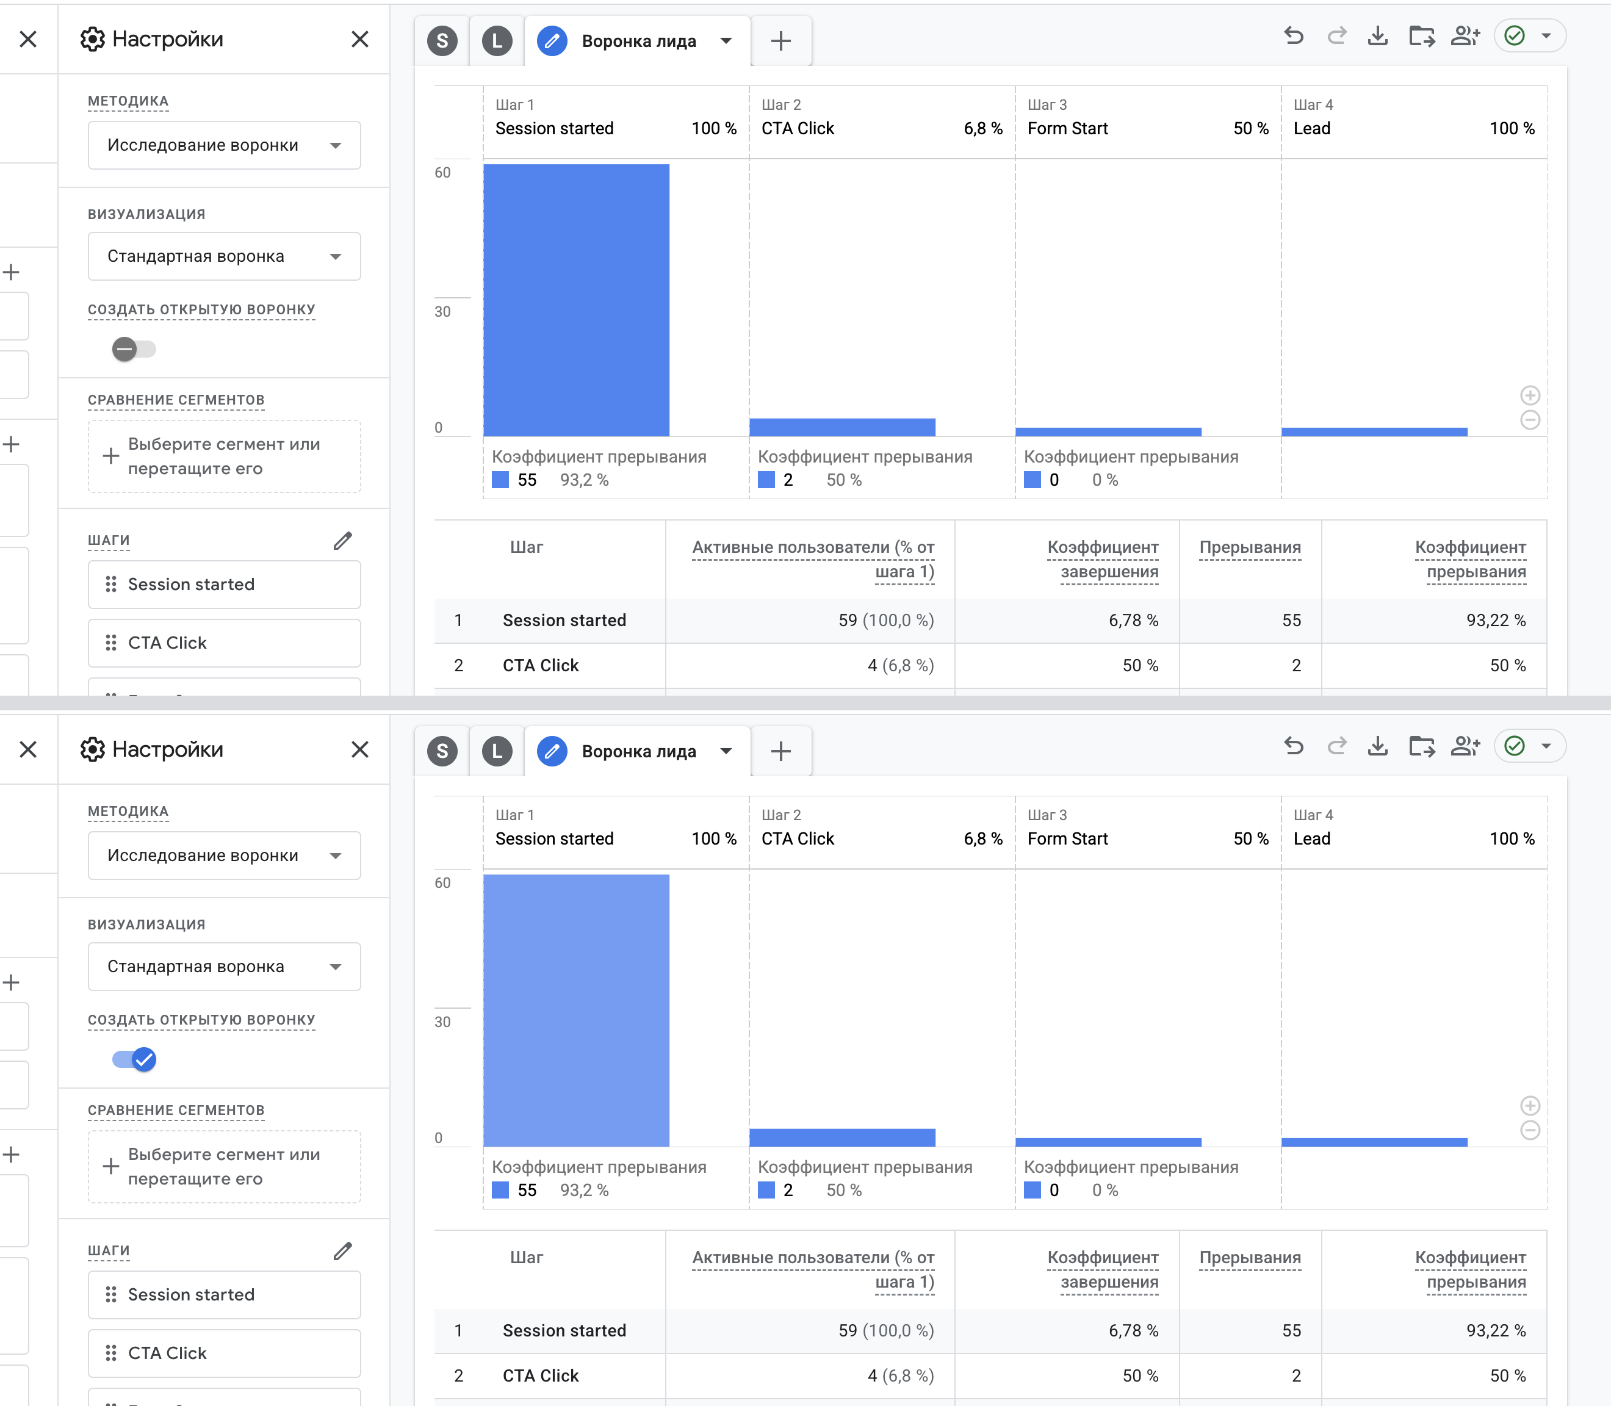
Task: Expand Воронка лида tab arrow, upper screenshot
Action: (x=726, y=41)
